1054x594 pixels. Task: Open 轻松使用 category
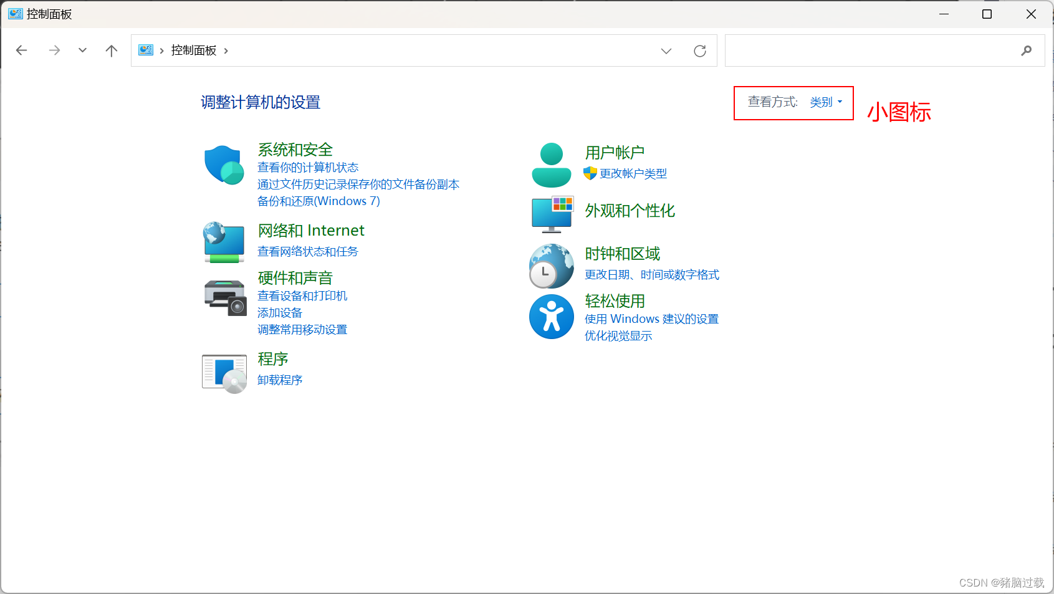click(x=615, y=301)
